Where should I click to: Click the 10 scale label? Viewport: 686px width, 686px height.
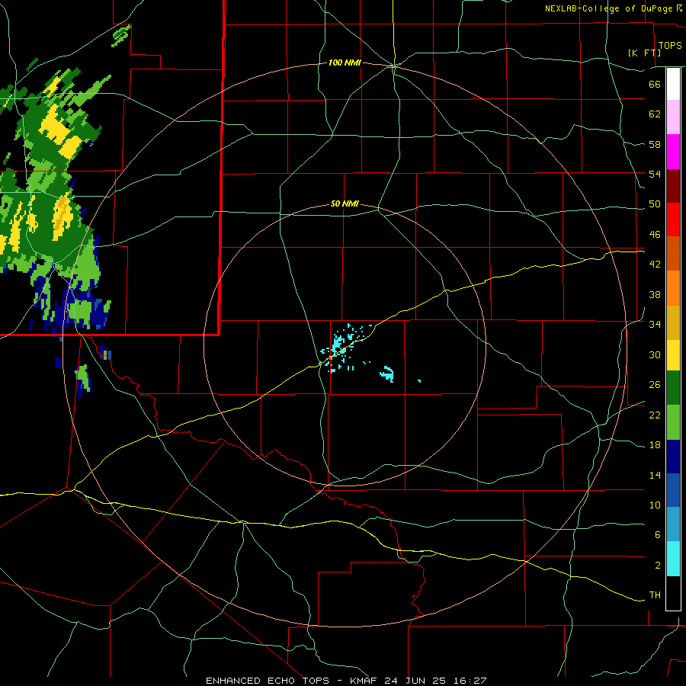(x=655, y=505)
